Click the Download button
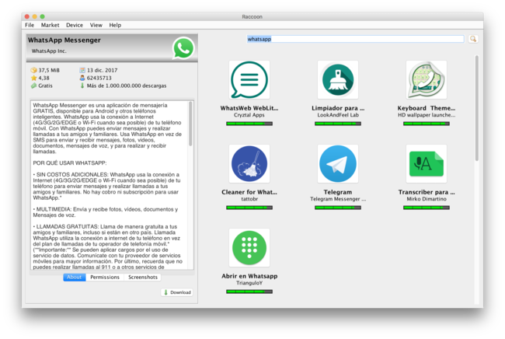Viewport: 505px width, 339px height. tap(177, 292)
